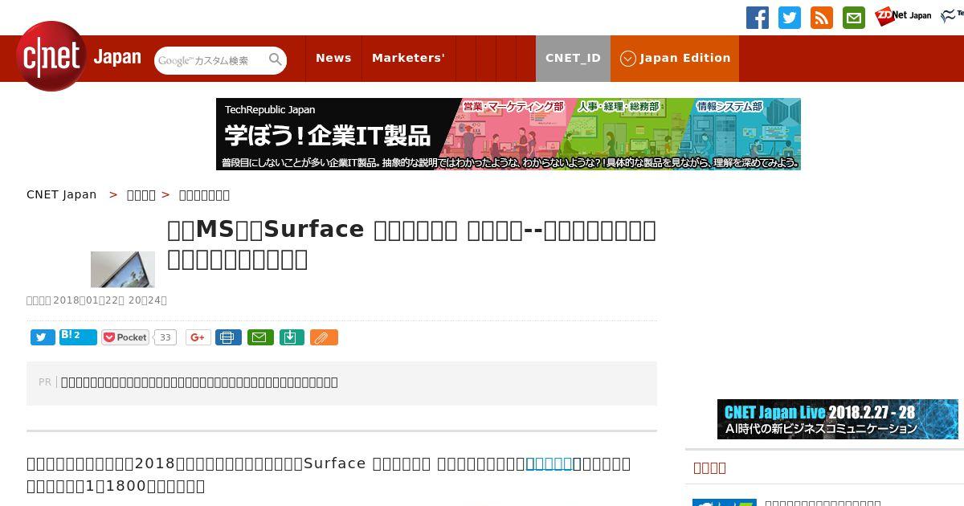Open the ZDNet Japan logo link
The width and height of the screenshot is (964, 506).
(x=903, y=15)
